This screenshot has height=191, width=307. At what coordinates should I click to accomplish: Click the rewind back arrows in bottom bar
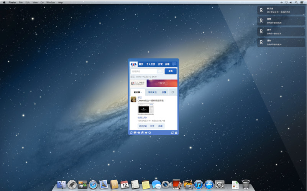click(x=139, y=133)
